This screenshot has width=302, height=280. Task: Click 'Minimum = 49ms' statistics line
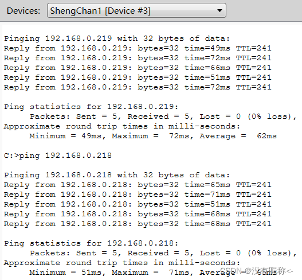click(153, 136)
